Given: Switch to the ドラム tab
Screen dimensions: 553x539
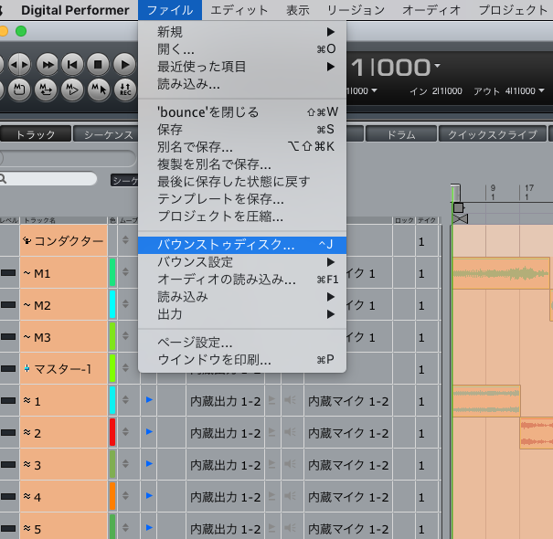Looking at the screenshot, I should (401, 134).
